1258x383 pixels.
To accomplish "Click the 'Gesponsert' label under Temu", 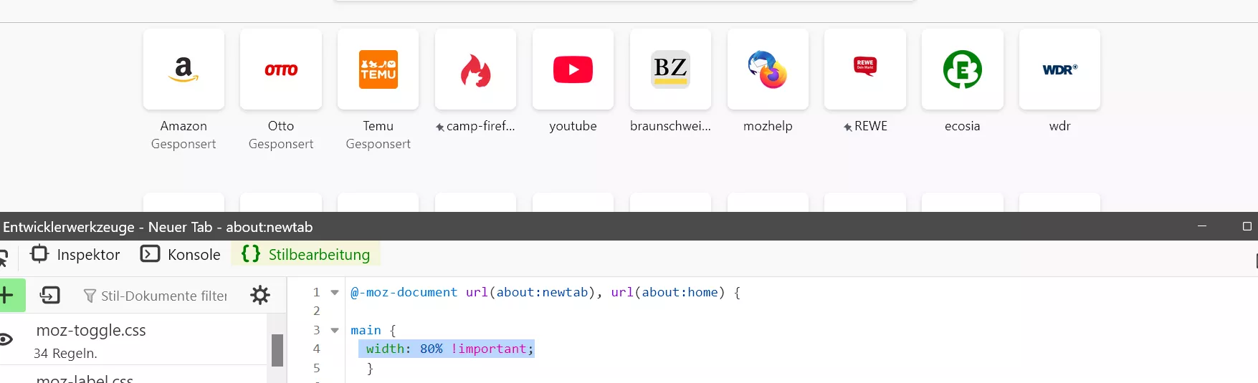I will [378, 144].
